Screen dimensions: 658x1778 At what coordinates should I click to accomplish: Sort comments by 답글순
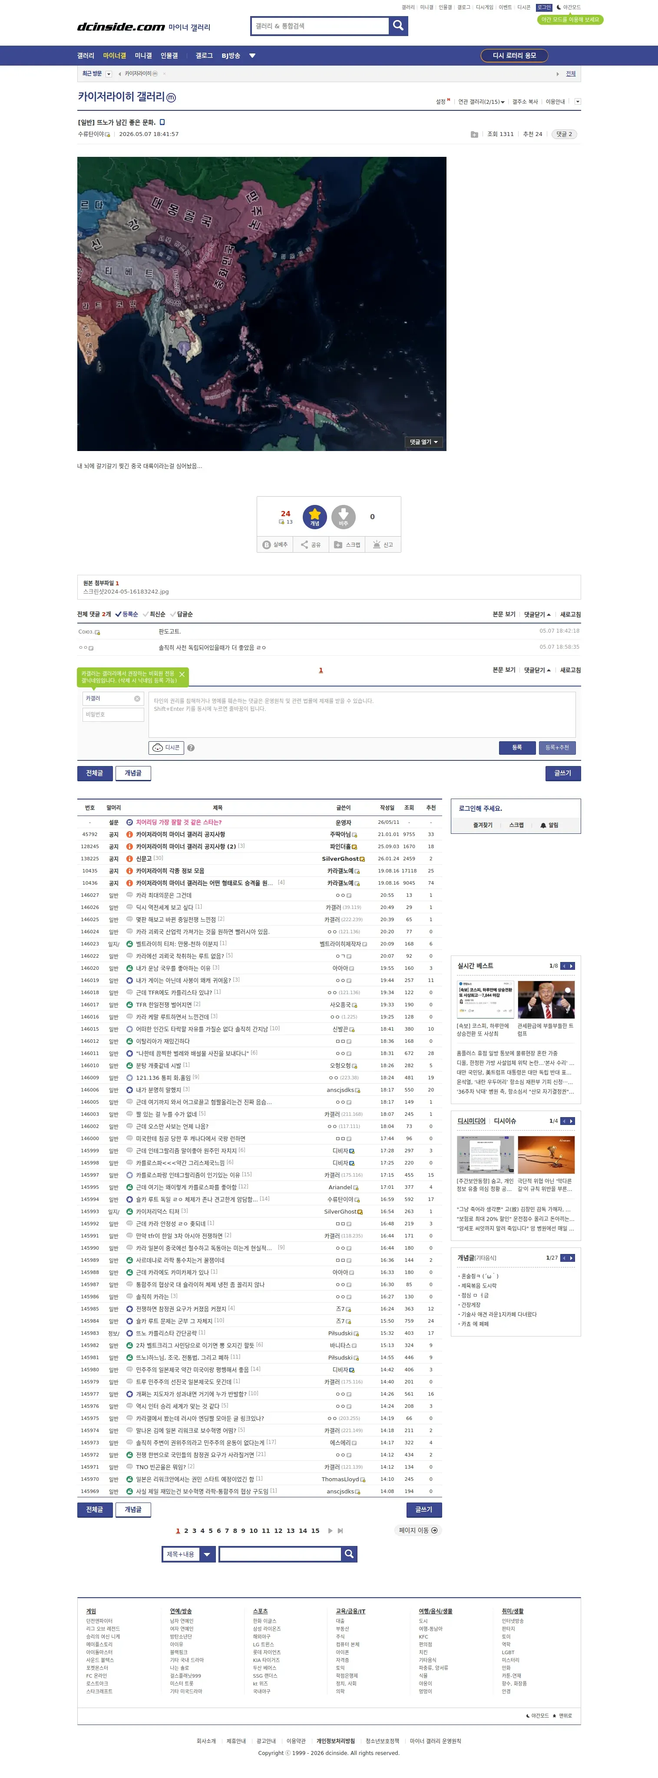(x=182, y=614)
